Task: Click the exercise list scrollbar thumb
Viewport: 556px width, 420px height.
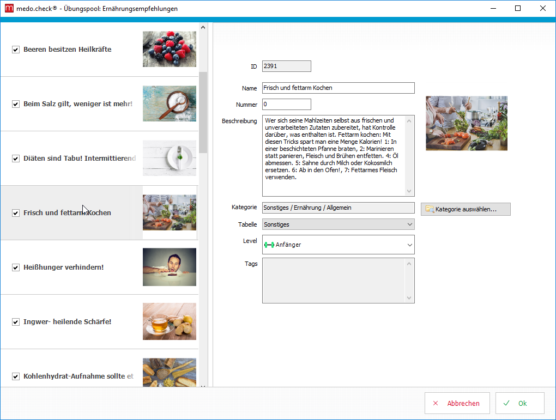Action: [203, 112]
